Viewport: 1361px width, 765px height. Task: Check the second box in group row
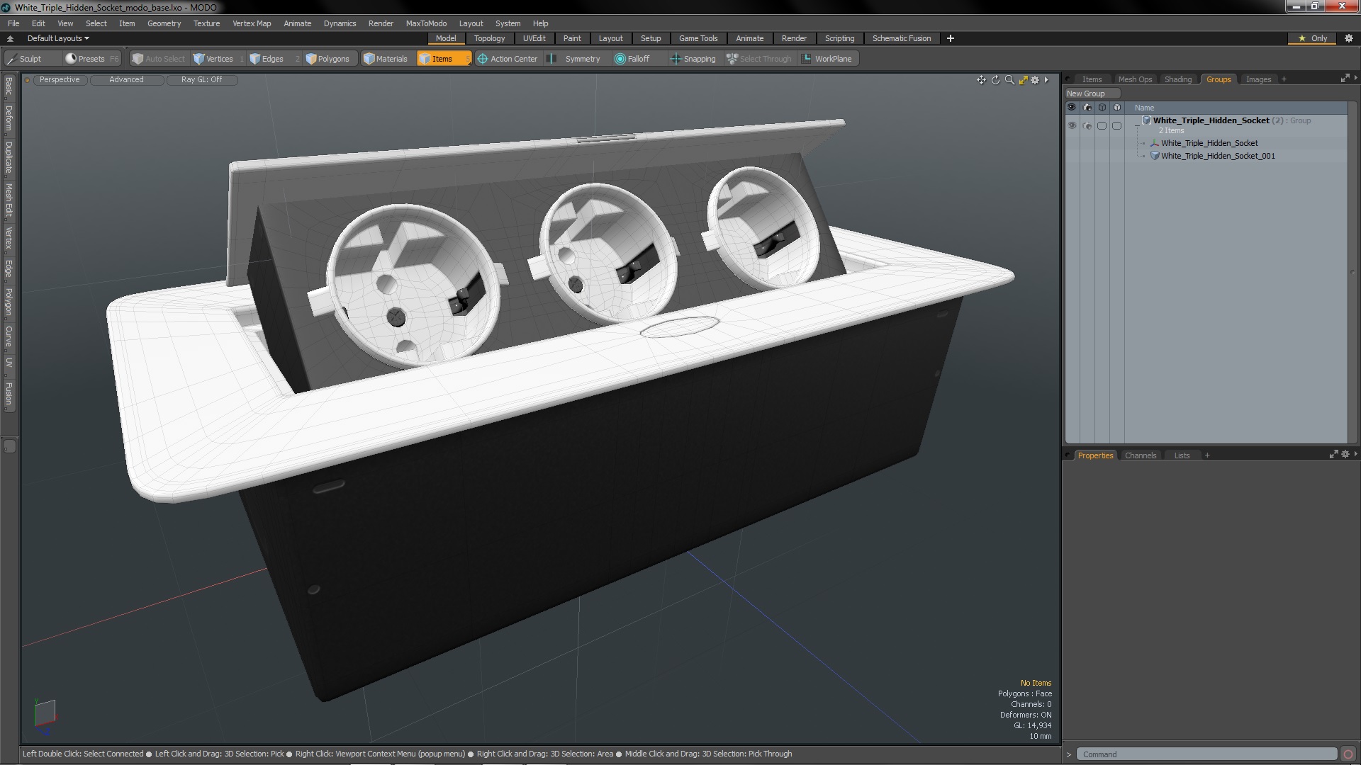point(1116,125)
